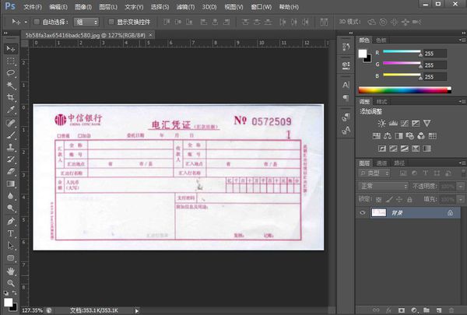This screenshot has width=467, height=315.
Task: Pick the Clone Stamp tool
Action: point(11,147)
